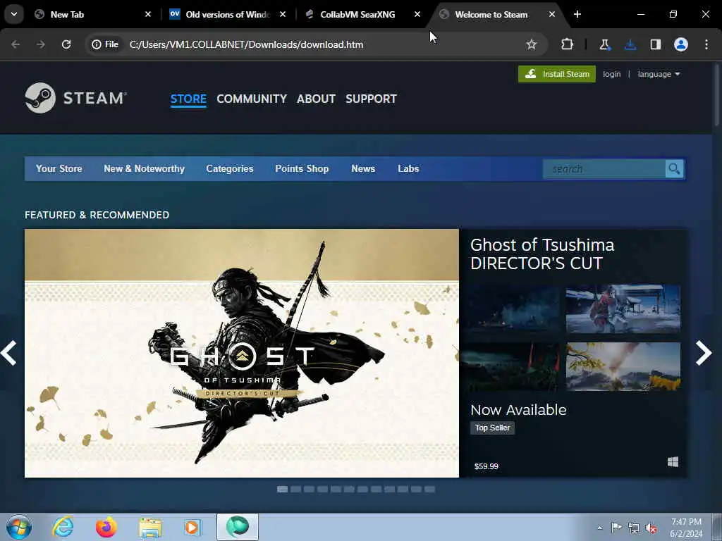Open the Windows Start orb
Viewport: 722px width, 541px height.
(19, 527)
